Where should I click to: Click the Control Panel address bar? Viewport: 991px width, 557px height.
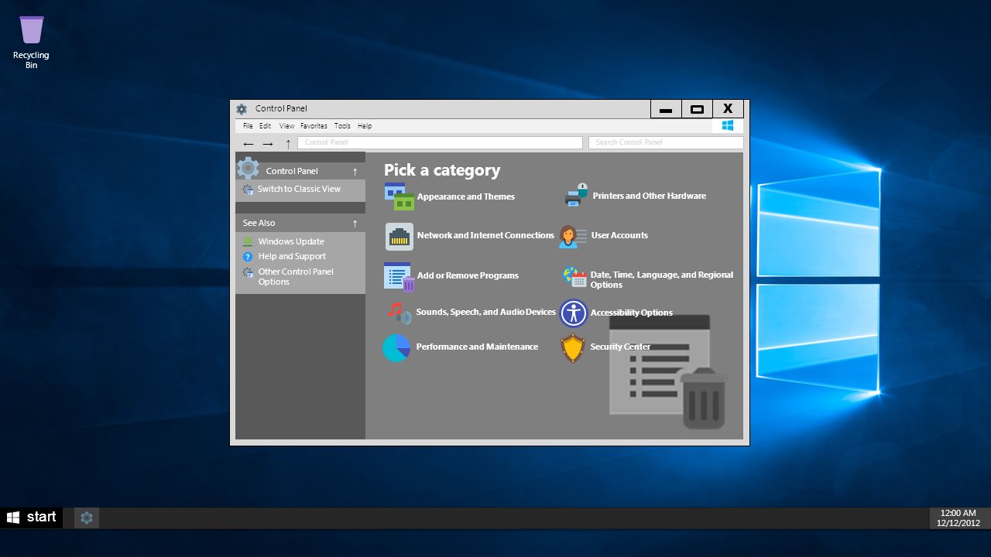click(x=440, y=142)
